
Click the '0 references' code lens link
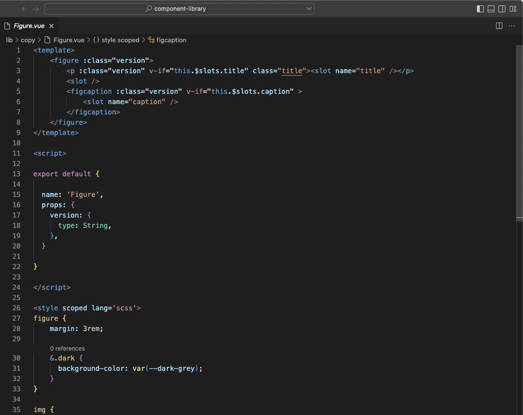click(67, 349)
